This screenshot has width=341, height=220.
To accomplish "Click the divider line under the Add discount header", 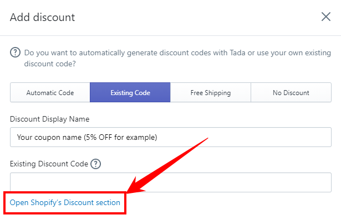I will 171,35.
